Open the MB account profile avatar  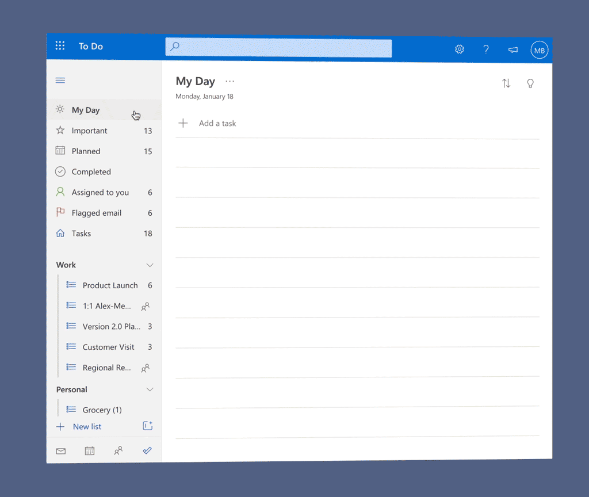point(540,51)
